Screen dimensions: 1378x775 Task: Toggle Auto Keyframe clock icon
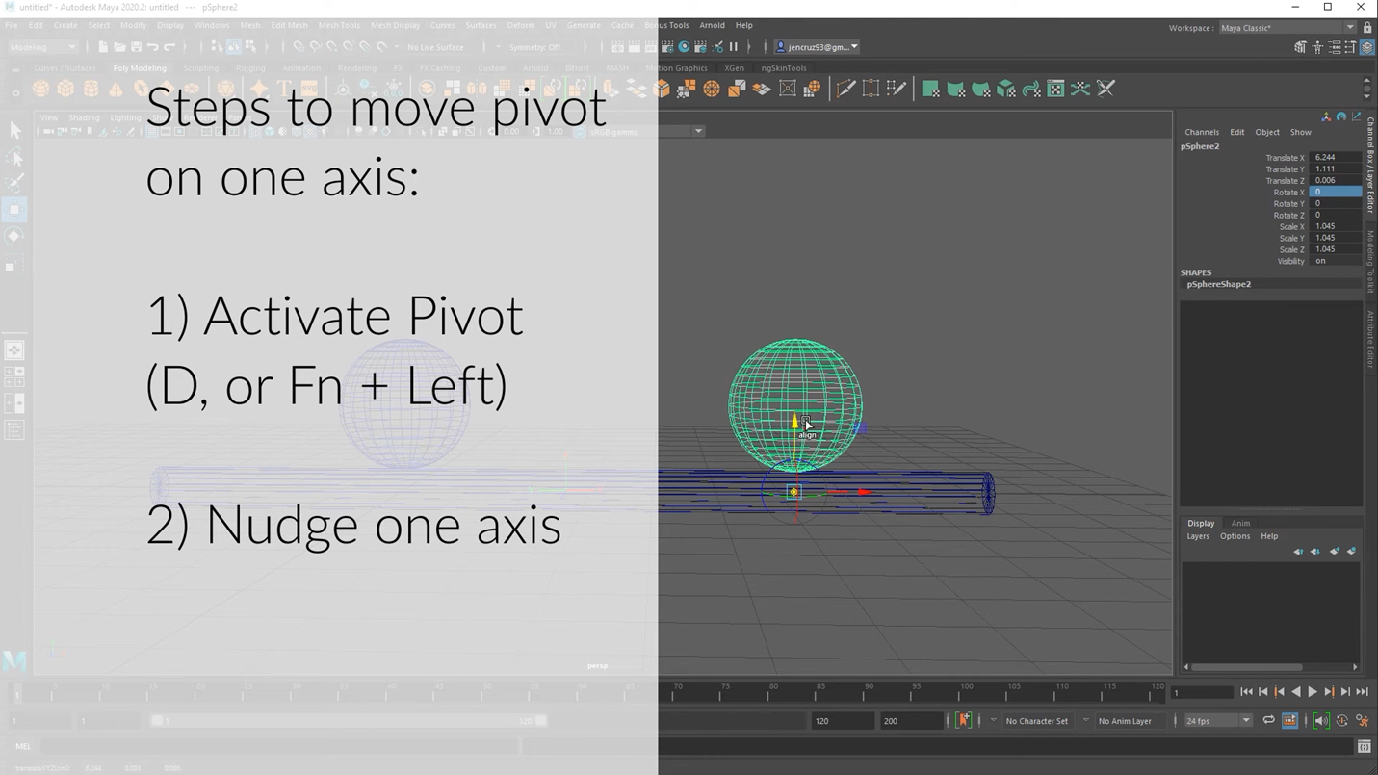coord(1341,720)
